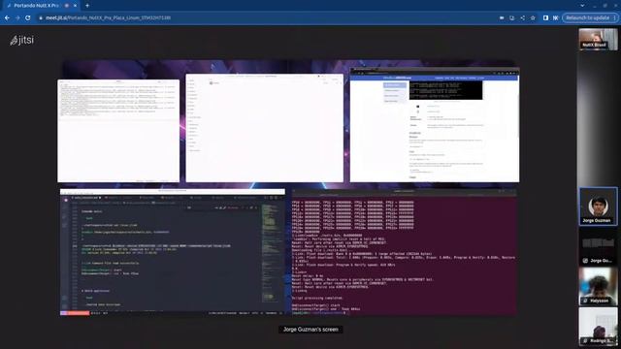
Task: View site info lock icon
Action: pyautogui.click(x=41, y=17)
